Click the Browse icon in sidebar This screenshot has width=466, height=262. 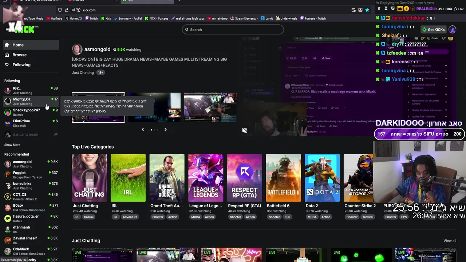click(x=7, y=55)
